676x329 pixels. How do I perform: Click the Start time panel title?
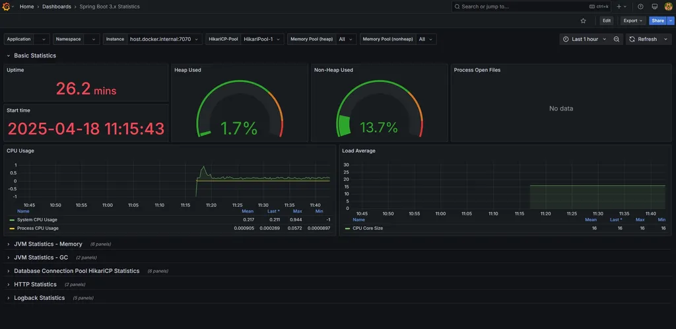[18, 110]
